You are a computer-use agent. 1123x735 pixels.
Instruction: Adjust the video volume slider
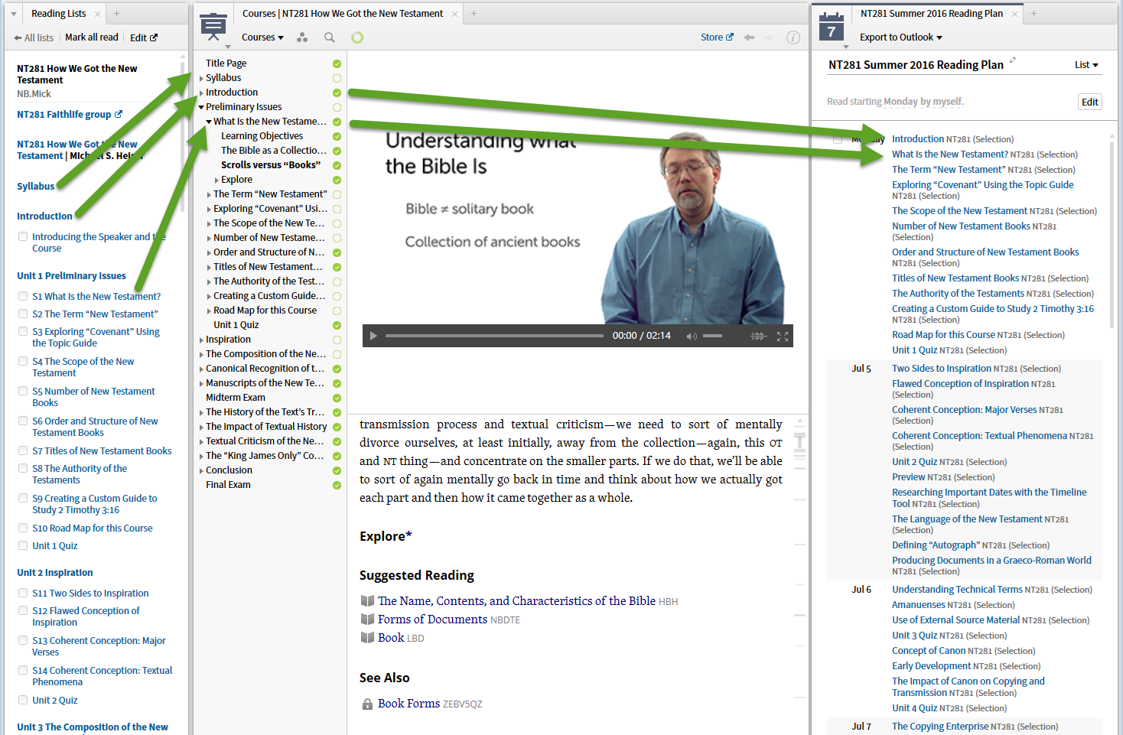pos(712,336)
